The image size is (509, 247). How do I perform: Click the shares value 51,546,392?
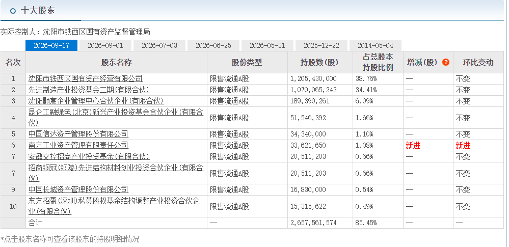[x=308, y=118]
